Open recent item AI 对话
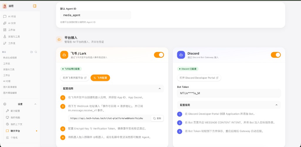This screenshot has height=147, width=301. pyautogui.click(x=7, y=81)
